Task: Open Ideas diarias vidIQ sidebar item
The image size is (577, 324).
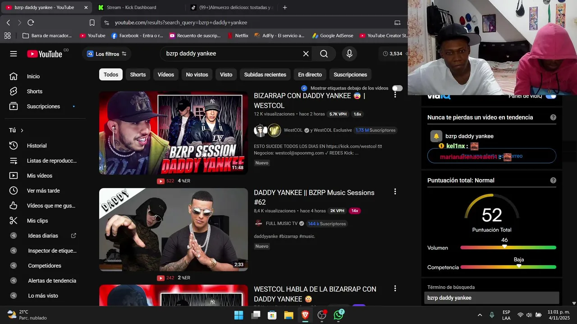Action: tap(43, 236)
